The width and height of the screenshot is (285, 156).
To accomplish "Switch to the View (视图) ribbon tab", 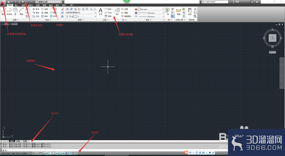I will 38,5.
